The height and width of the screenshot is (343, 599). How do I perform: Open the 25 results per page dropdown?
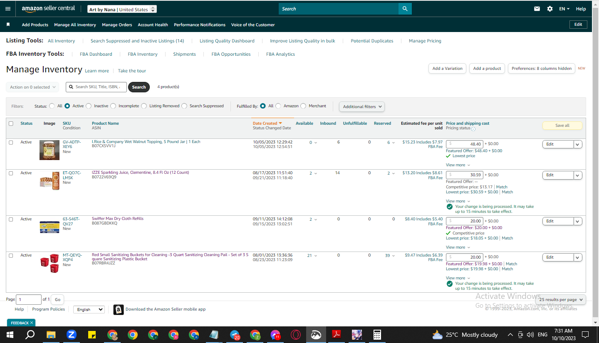pyautogui.click(x=561, y=299)
